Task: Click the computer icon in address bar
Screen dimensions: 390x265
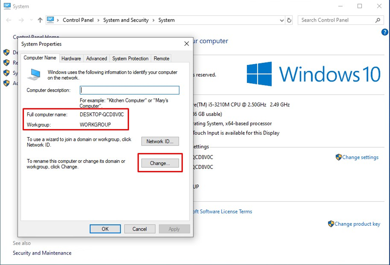Action: (50, 20)
